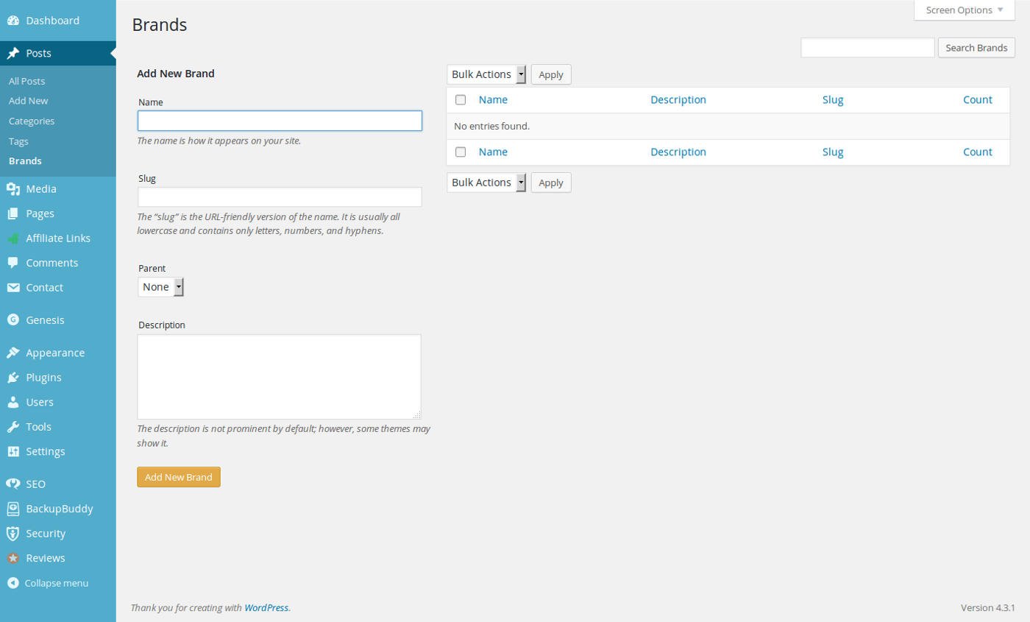Tick the select-all checkbox in table footer
Viewport: 1030px width, 622px height.
pyautogui.click(x=461, y=152)
